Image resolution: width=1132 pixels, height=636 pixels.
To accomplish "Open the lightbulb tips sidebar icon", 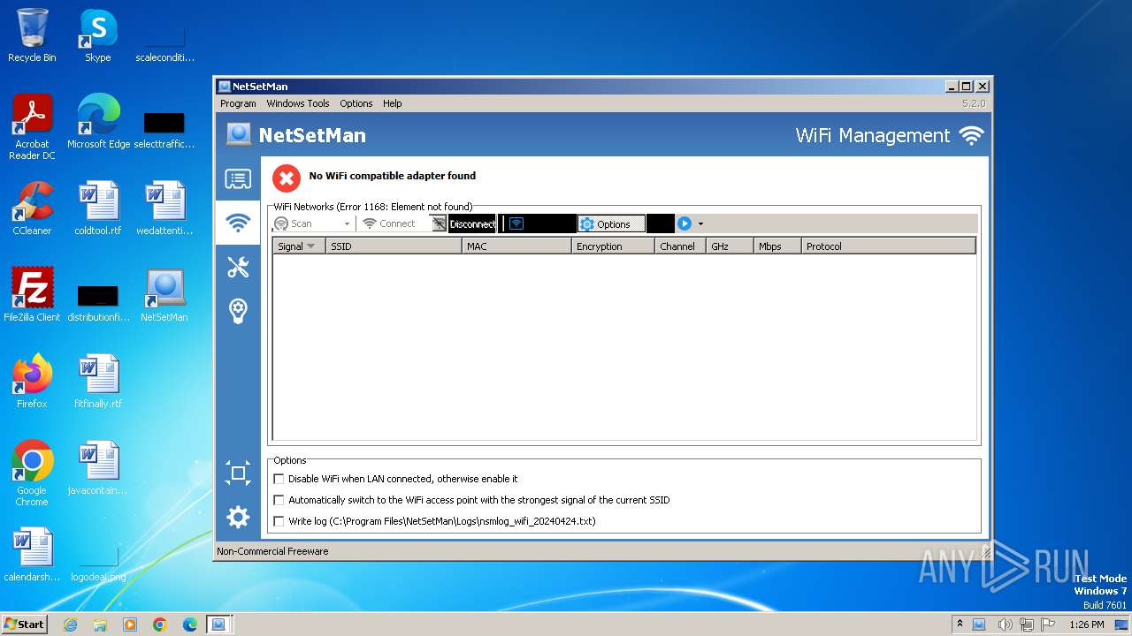I will click(x=238, y=310).
